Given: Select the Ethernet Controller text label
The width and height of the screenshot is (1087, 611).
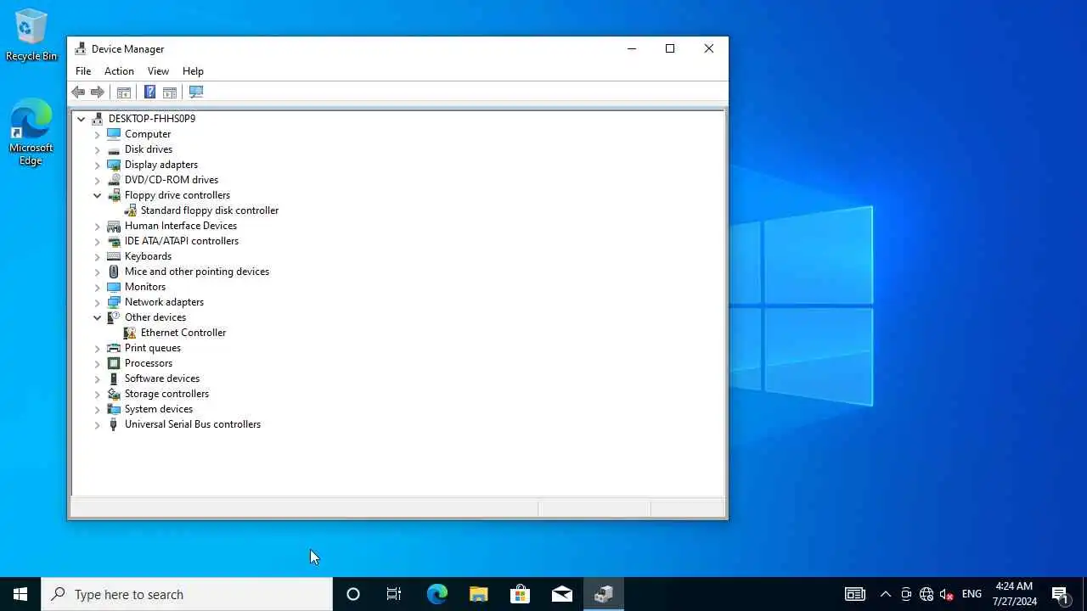Looking at the screenshot, I should [x=183, y=333].
